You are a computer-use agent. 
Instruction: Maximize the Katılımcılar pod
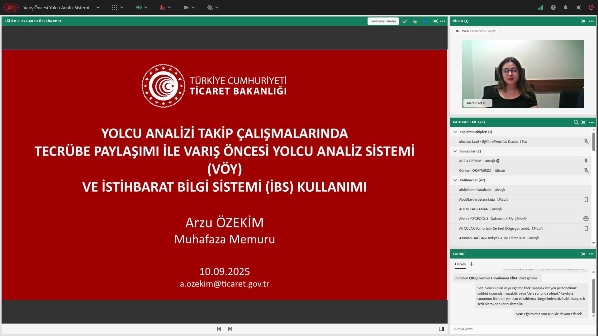(584, 122)
